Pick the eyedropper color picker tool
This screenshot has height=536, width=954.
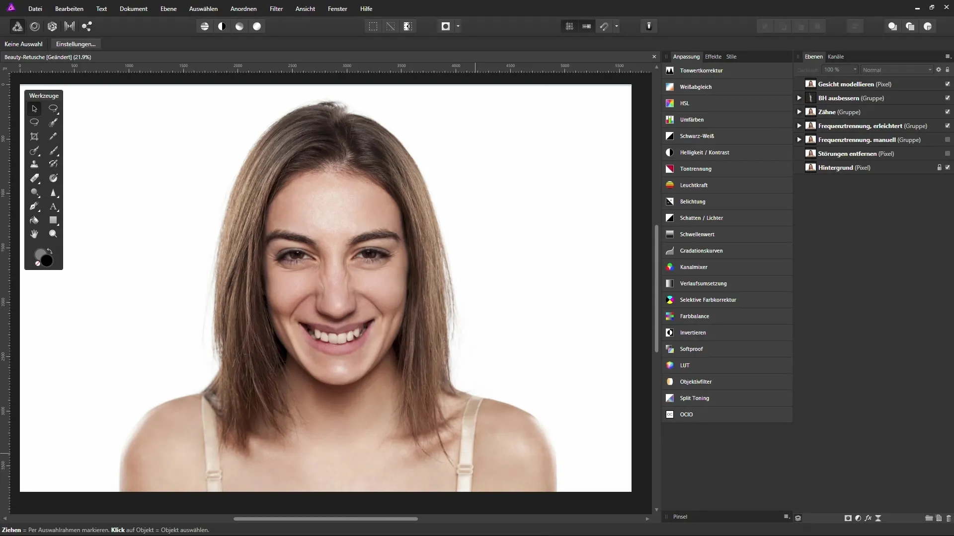point(53,136)
